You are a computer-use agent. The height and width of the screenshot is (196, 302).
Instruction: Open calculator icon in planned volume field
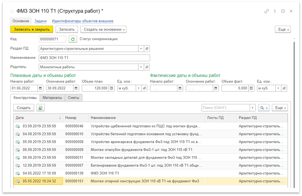coord(112,88)
